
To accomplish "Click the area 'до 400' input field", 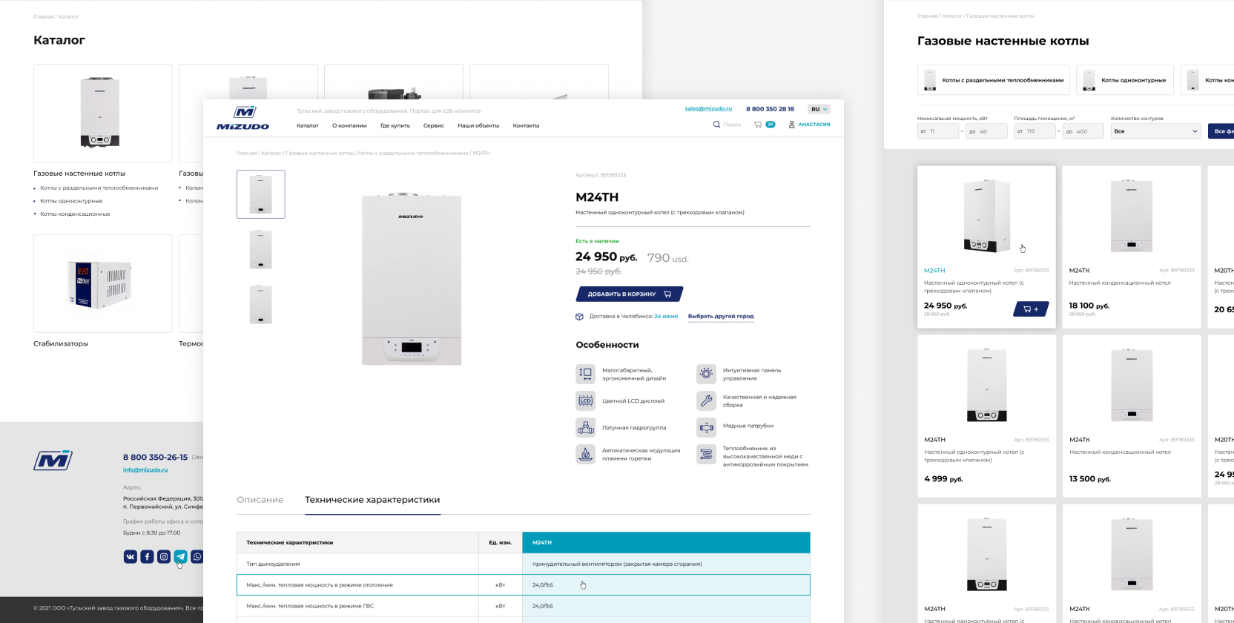I will point(1083,131).
